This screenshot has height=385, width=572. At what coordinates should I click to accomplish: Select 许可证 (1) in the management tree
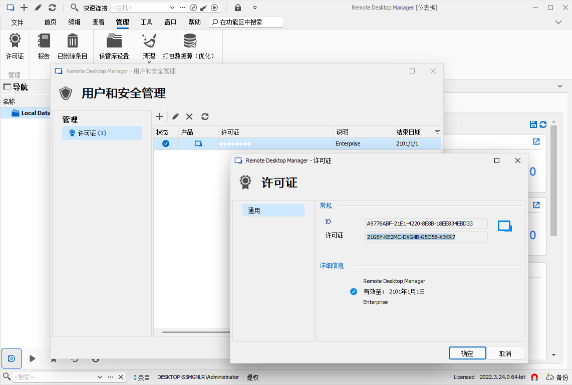tap(102, 133)
